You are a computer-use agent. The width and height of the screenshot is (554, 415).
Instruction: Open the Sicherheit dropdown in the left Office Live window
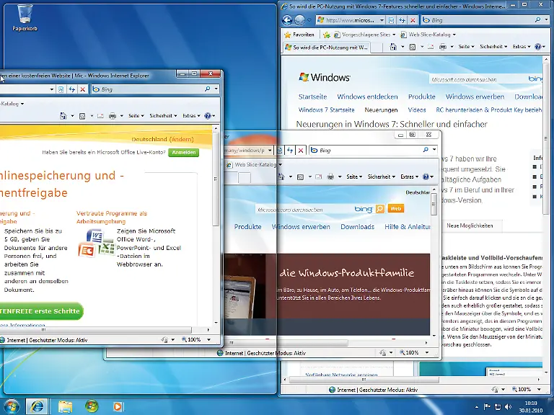[162, 115]
